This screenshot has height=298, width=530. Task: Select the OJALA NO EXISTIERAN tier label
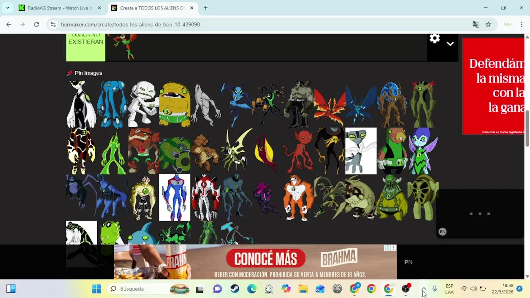click(x=86, y=48)
